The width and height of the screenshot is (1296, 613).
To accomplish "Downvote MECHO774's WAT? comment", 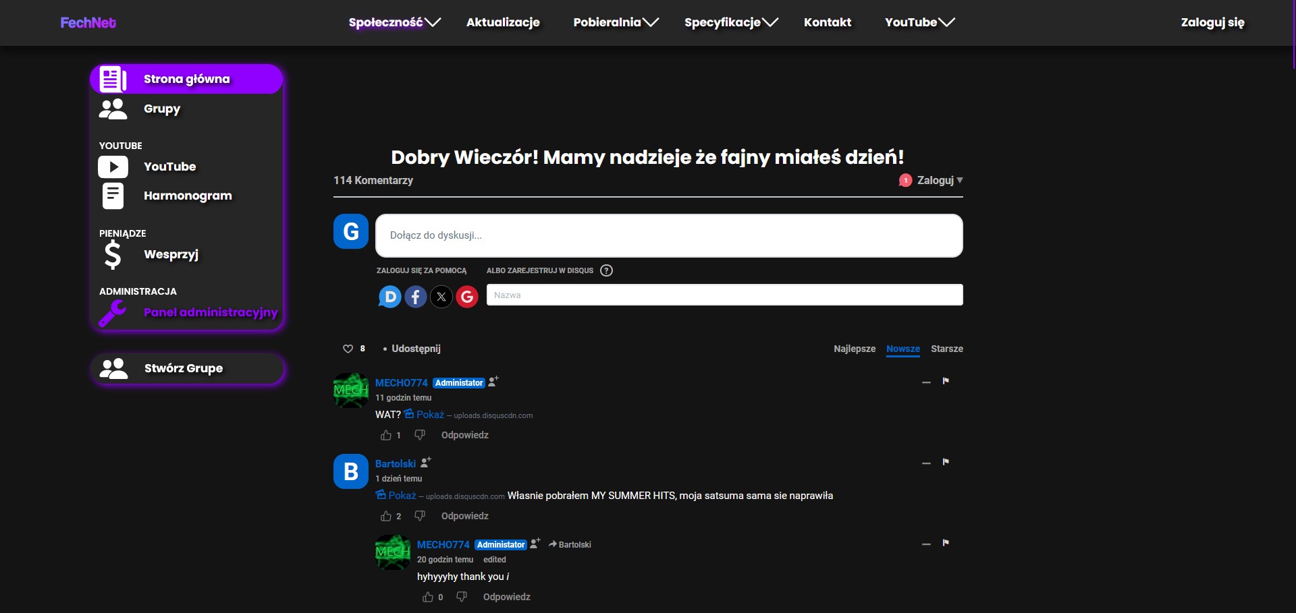I will pos(420,435).
